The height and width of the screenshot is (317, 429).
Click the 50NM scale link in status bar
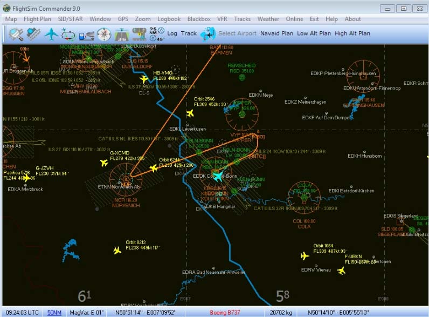tap(54, 312)
